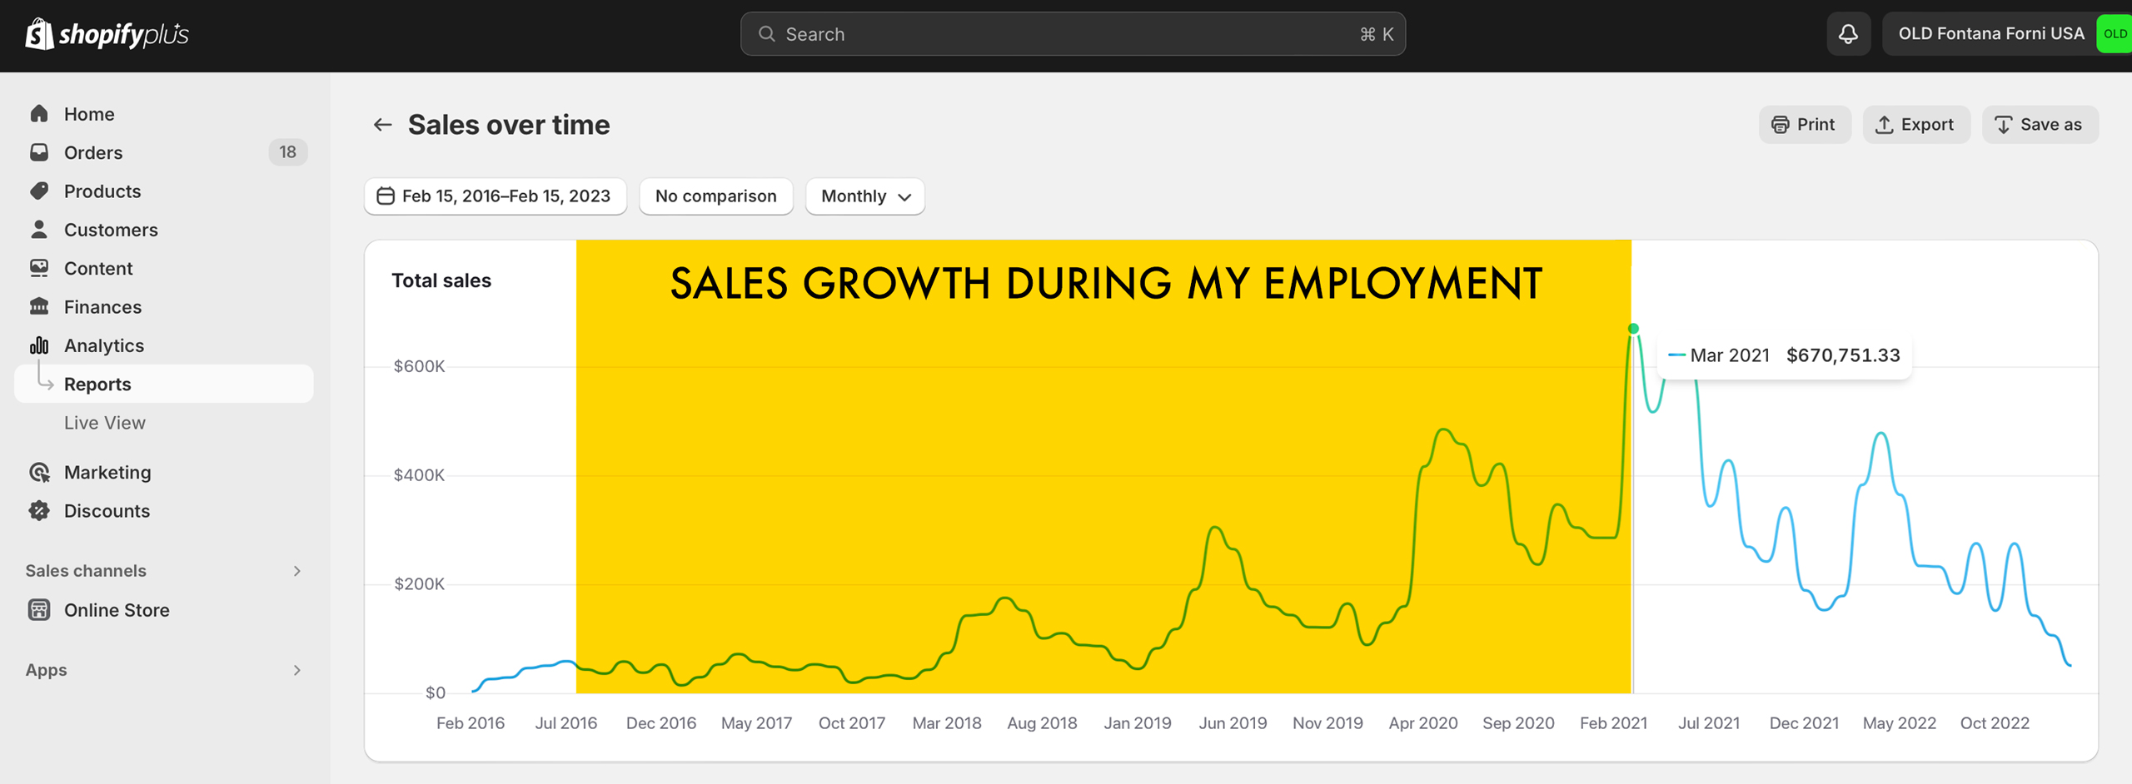The height and width of the screenshot is (784, 2132).
Task: Click the Apr 2020 axis label
Action: (x=1423, y=723)
